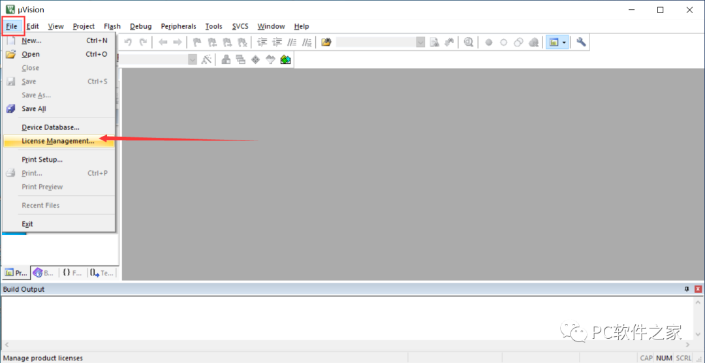Open the Project menu

click(x=84, y=26)
